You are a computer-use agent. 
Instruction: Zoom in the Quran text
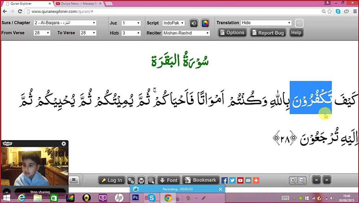click(x=294, y=180)
